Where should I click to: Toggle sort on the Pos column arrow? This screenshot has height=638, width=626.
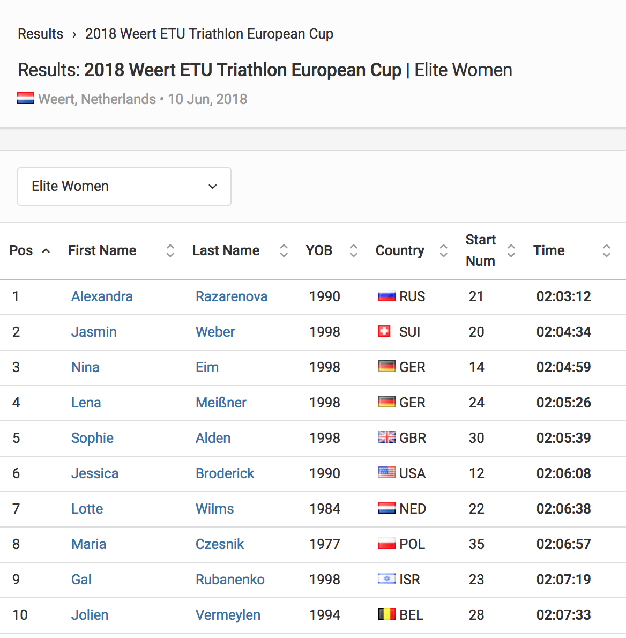click(46, 251)
